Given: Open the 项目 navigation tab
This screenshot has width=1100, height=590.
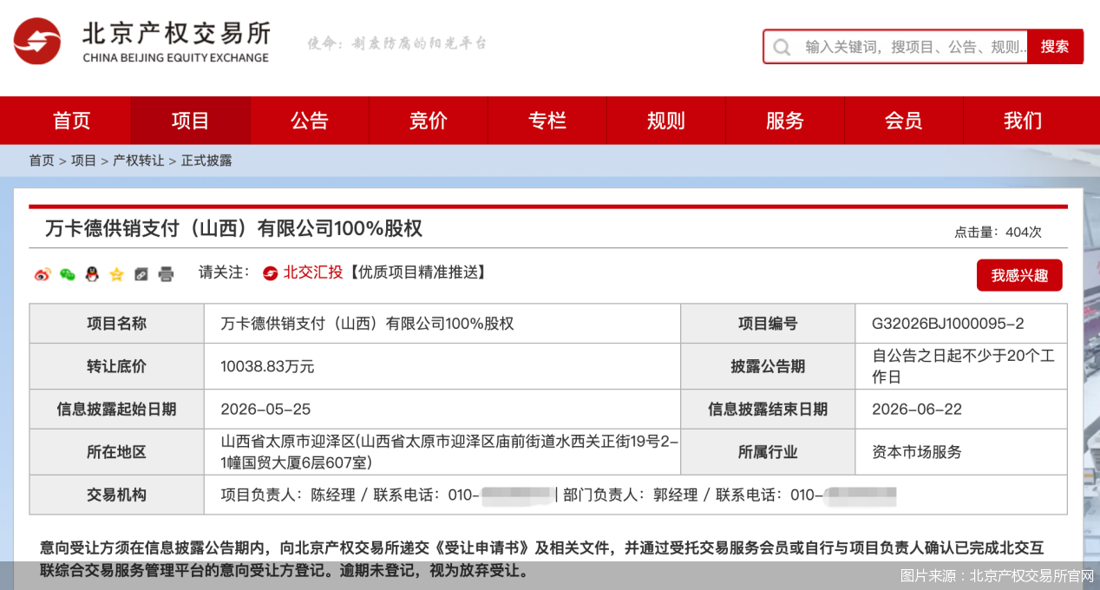Looking at the screenshot, I should (x=190, y=121).
